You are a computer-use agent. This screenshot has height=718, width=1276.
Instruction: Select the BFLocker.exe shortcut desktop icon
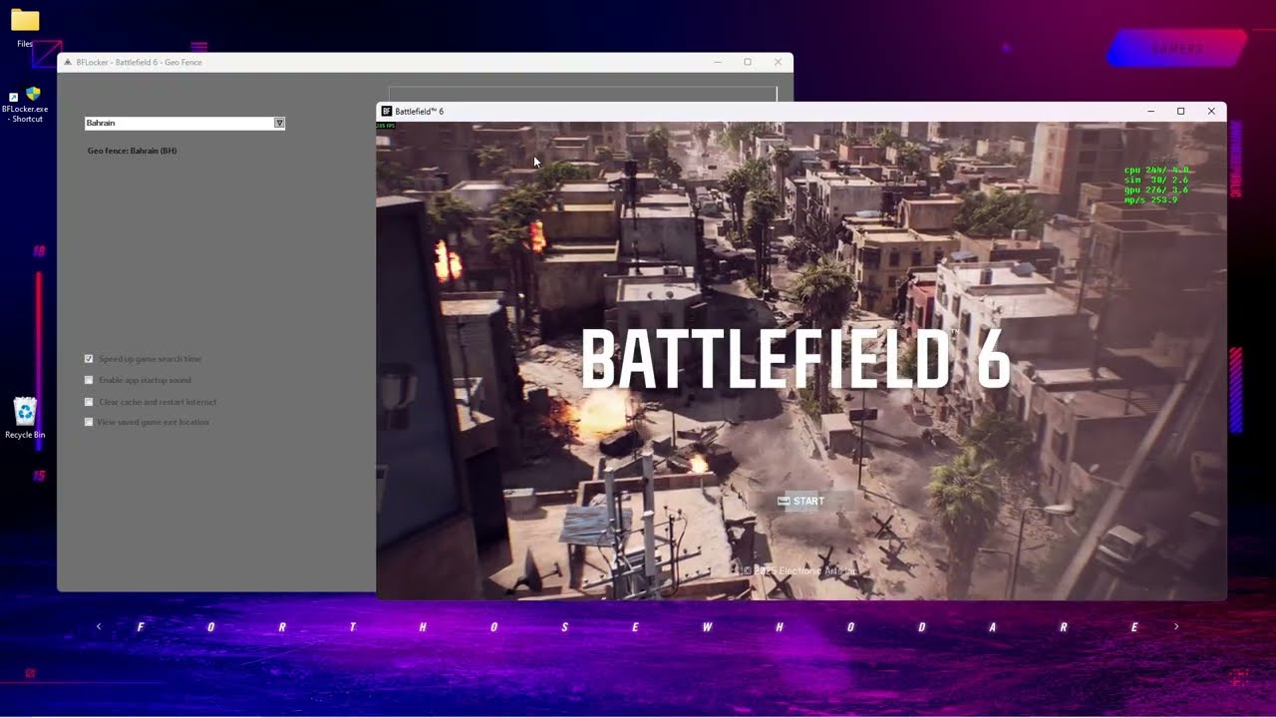coord(25,105)
